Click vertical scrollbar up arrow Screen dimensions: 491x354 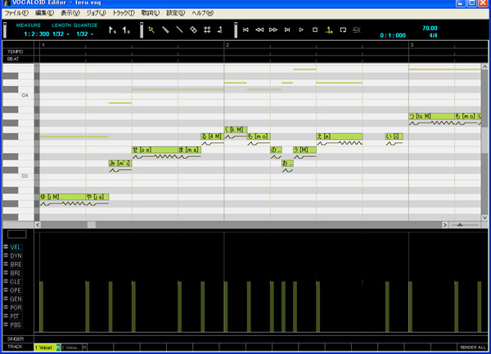(484, 66)
